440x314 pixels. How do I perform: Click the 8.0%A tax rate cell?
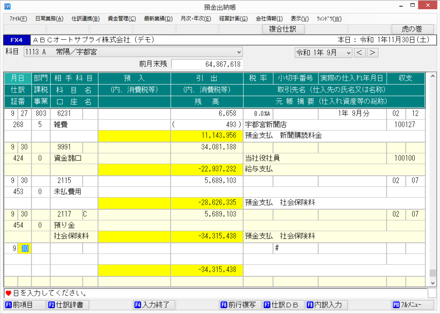coord(258,114)
